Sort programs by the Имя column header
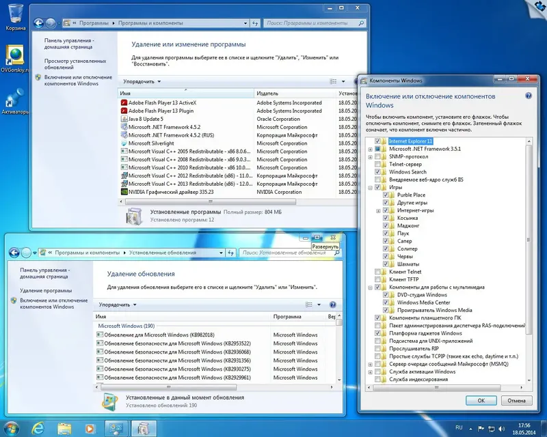Screen dimensions: 547x437 pyautogui.click(x=186, y=94)
